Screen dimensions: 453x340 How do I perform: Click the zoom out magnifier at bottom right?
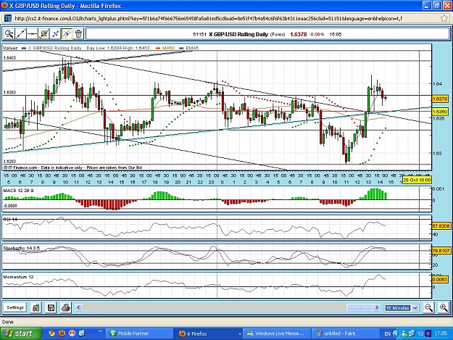[x=428, y=307]
